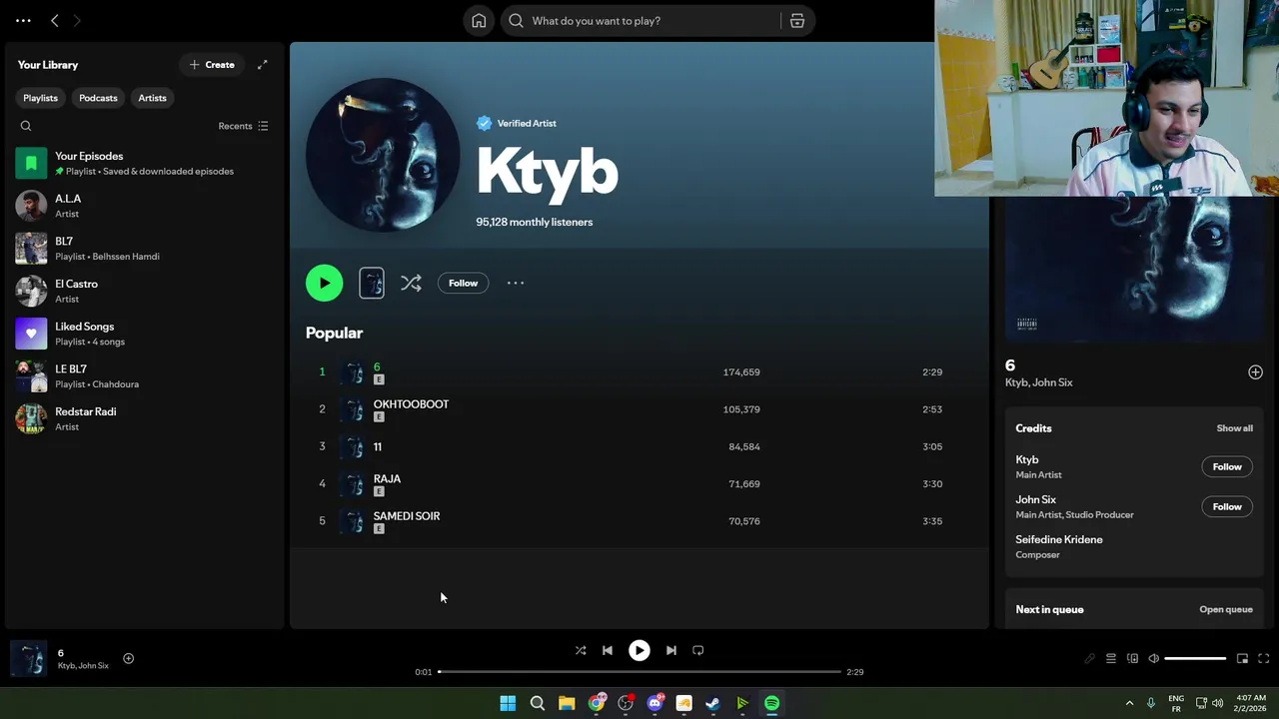Expand Your Library to full view
Image resolution: width=1279 pixels, height=719 pixels.
(263, 65)
